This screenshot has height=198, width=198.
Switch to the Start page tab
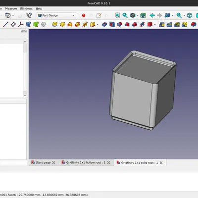point(43,162)
